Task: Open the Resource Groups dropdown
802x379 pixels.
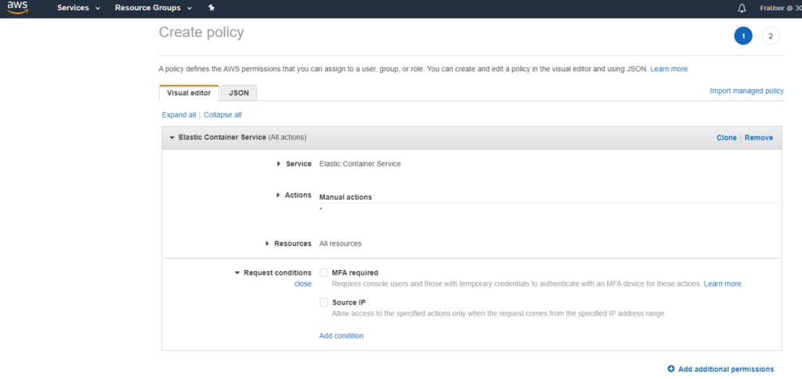Action: (153, 8)
